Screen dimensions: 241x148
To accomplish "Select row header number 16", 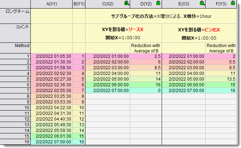I will point(15,142).
